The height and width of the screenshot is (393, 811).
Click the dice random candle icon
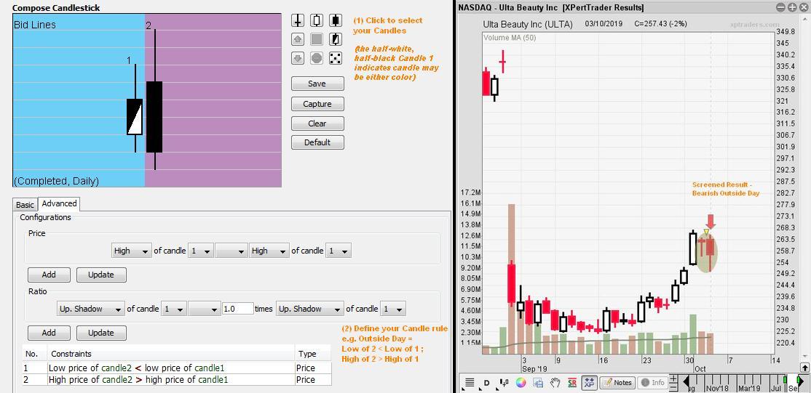tap(335, 58)
